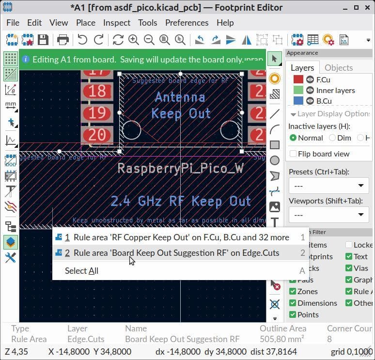Open the Presets dropdown

(x=328, y=186)
